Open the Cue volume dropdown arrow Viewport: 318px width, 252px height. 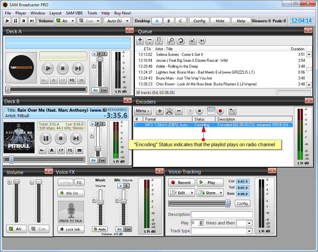click(x=98, y=21)
